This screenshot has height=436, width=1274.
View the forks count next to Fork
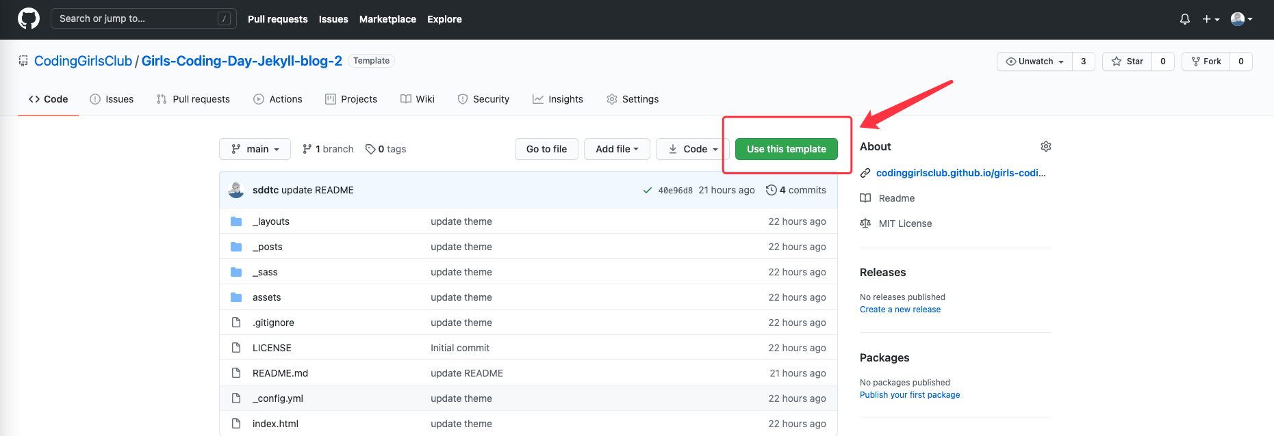pyautogui.click(x=1240, y=62)
